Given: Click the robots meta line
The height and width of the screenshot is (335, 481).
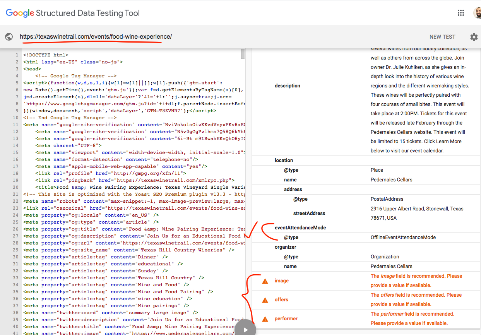Looking at the screenshot, I should coord(134,201).
